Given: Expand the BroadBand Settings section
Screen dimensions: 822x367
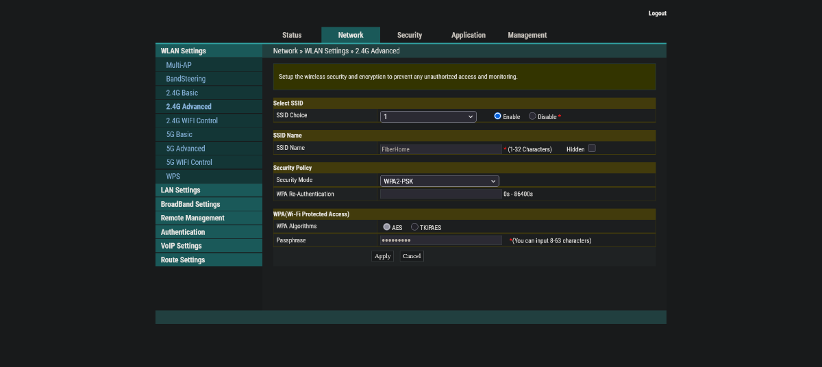Looking at the screenshot, I should 190,204.
